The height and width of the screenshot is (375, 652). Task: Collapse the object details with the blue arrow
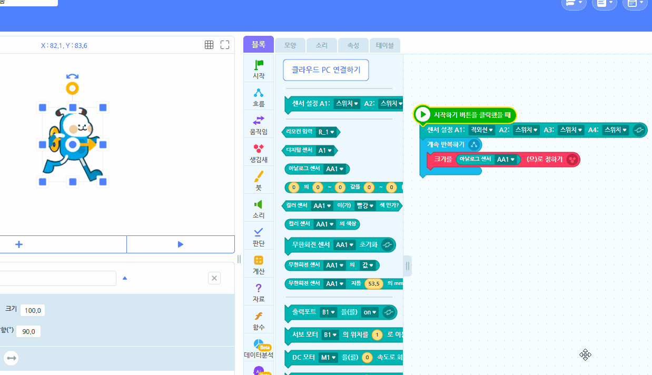click(x=125, y=278)
